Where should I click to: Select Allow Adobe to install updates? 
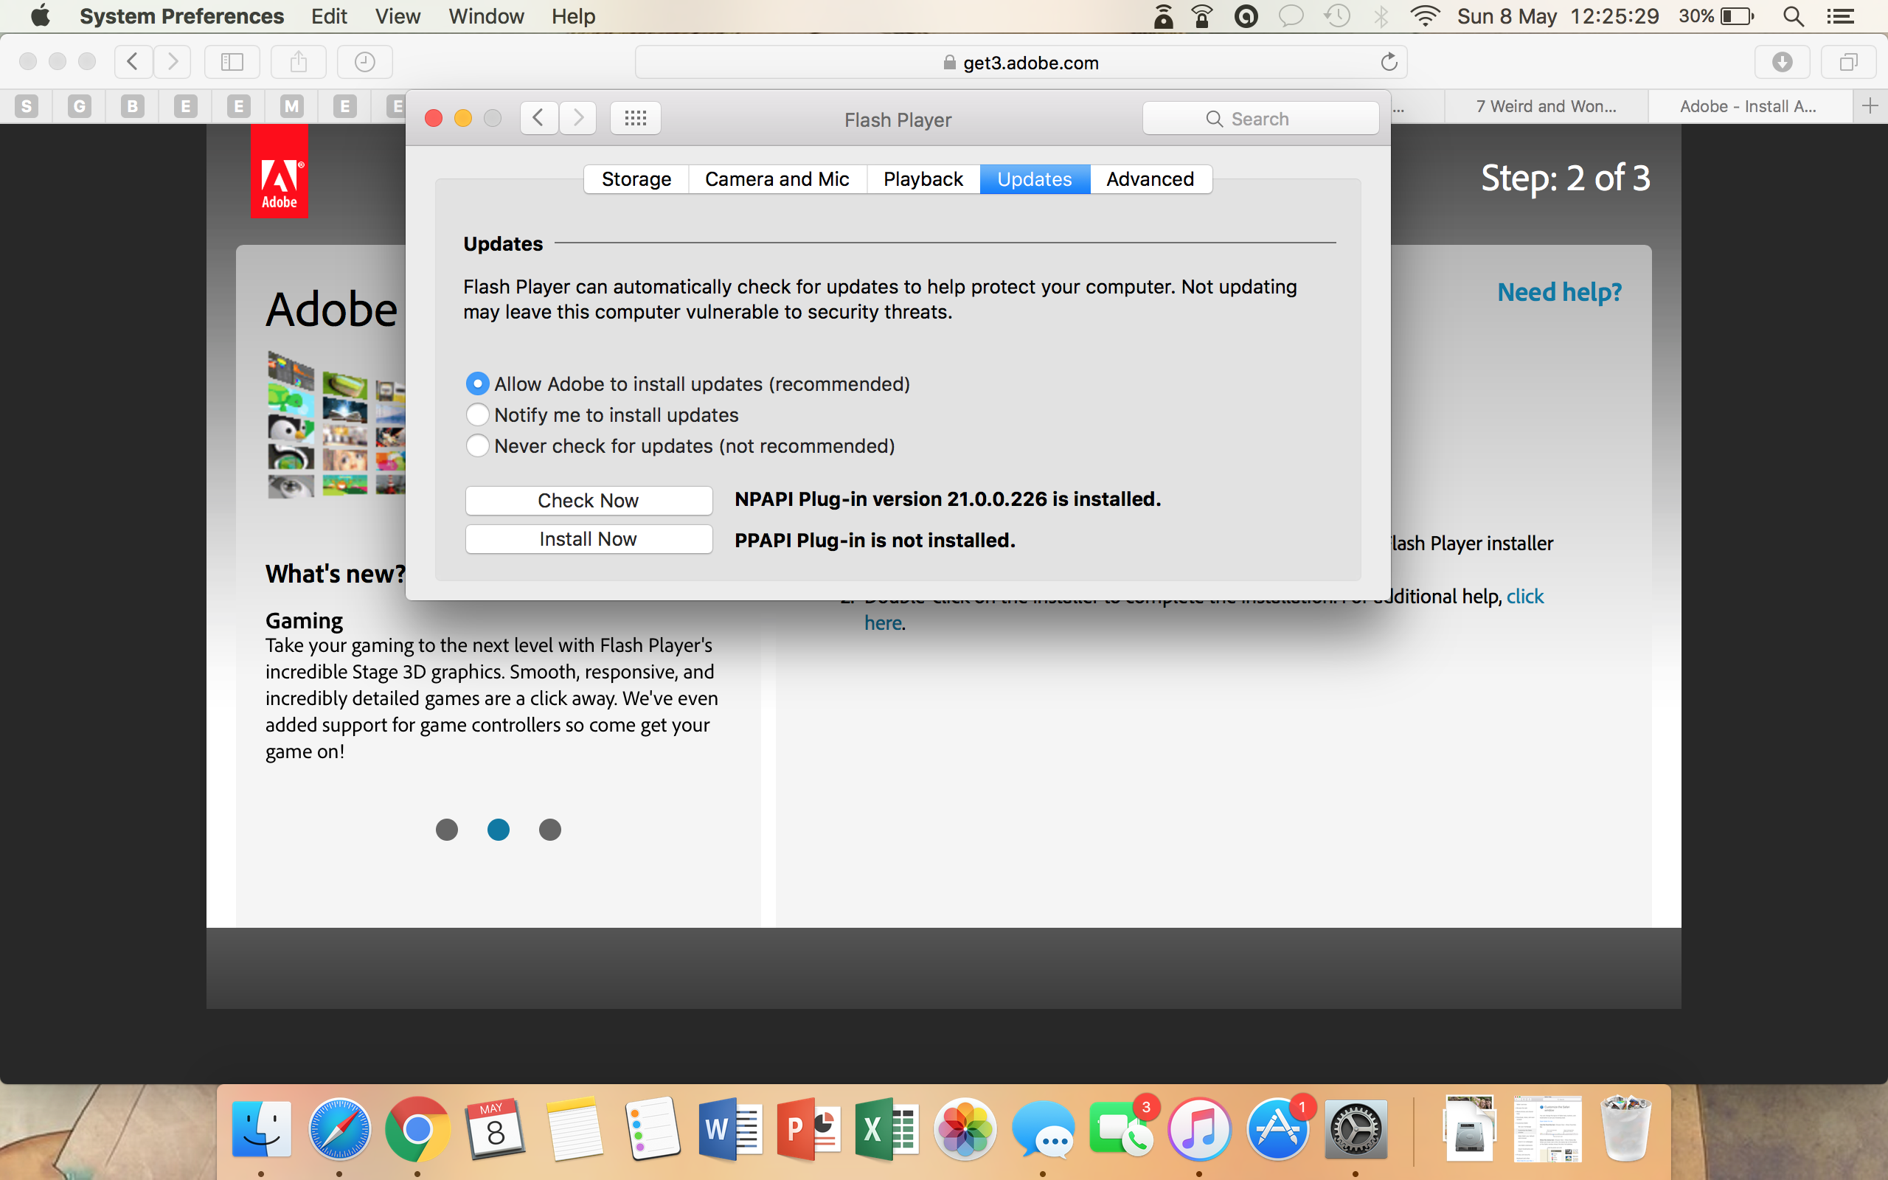[x=477, y=384]
